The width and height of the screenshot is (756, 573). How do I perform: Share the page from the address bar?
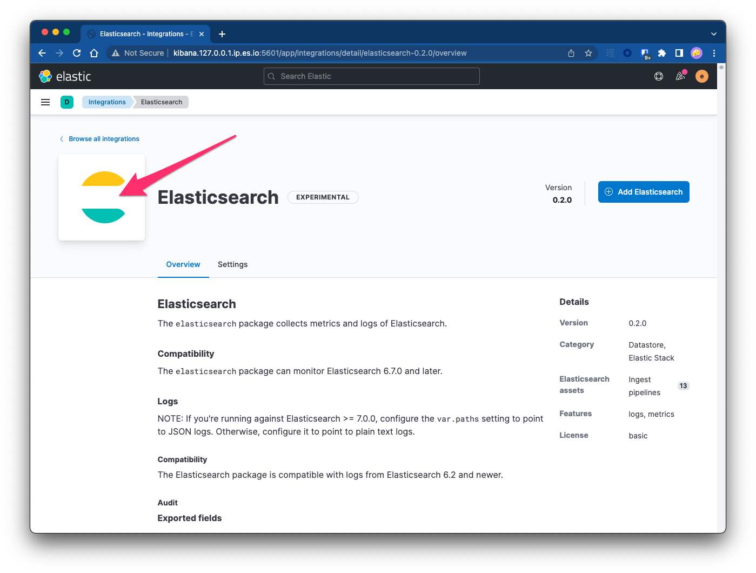tap(571, 53)
